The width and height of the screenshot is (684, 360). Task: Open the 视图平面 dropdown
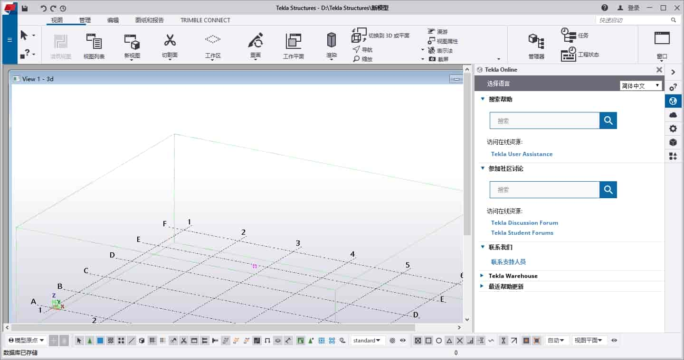589,340
